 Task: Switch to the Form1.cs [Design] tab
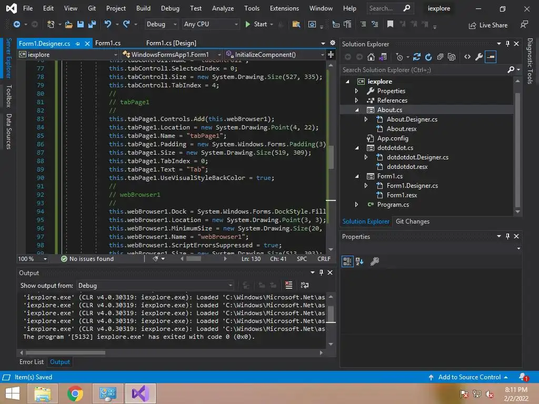171,43
